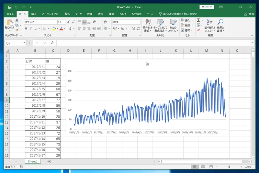The height and width of the screenshot is (173, 259).
Task: Click the Decrease Decimal icon
Action: point(138,28)
